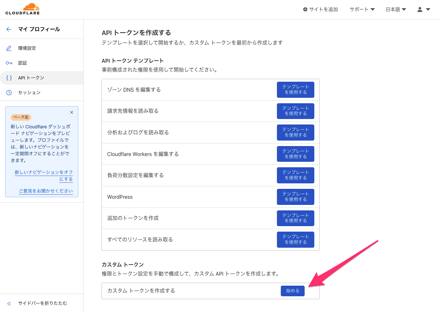Click the clock icon for セッション
441x313 pixels.
[9, 92]
